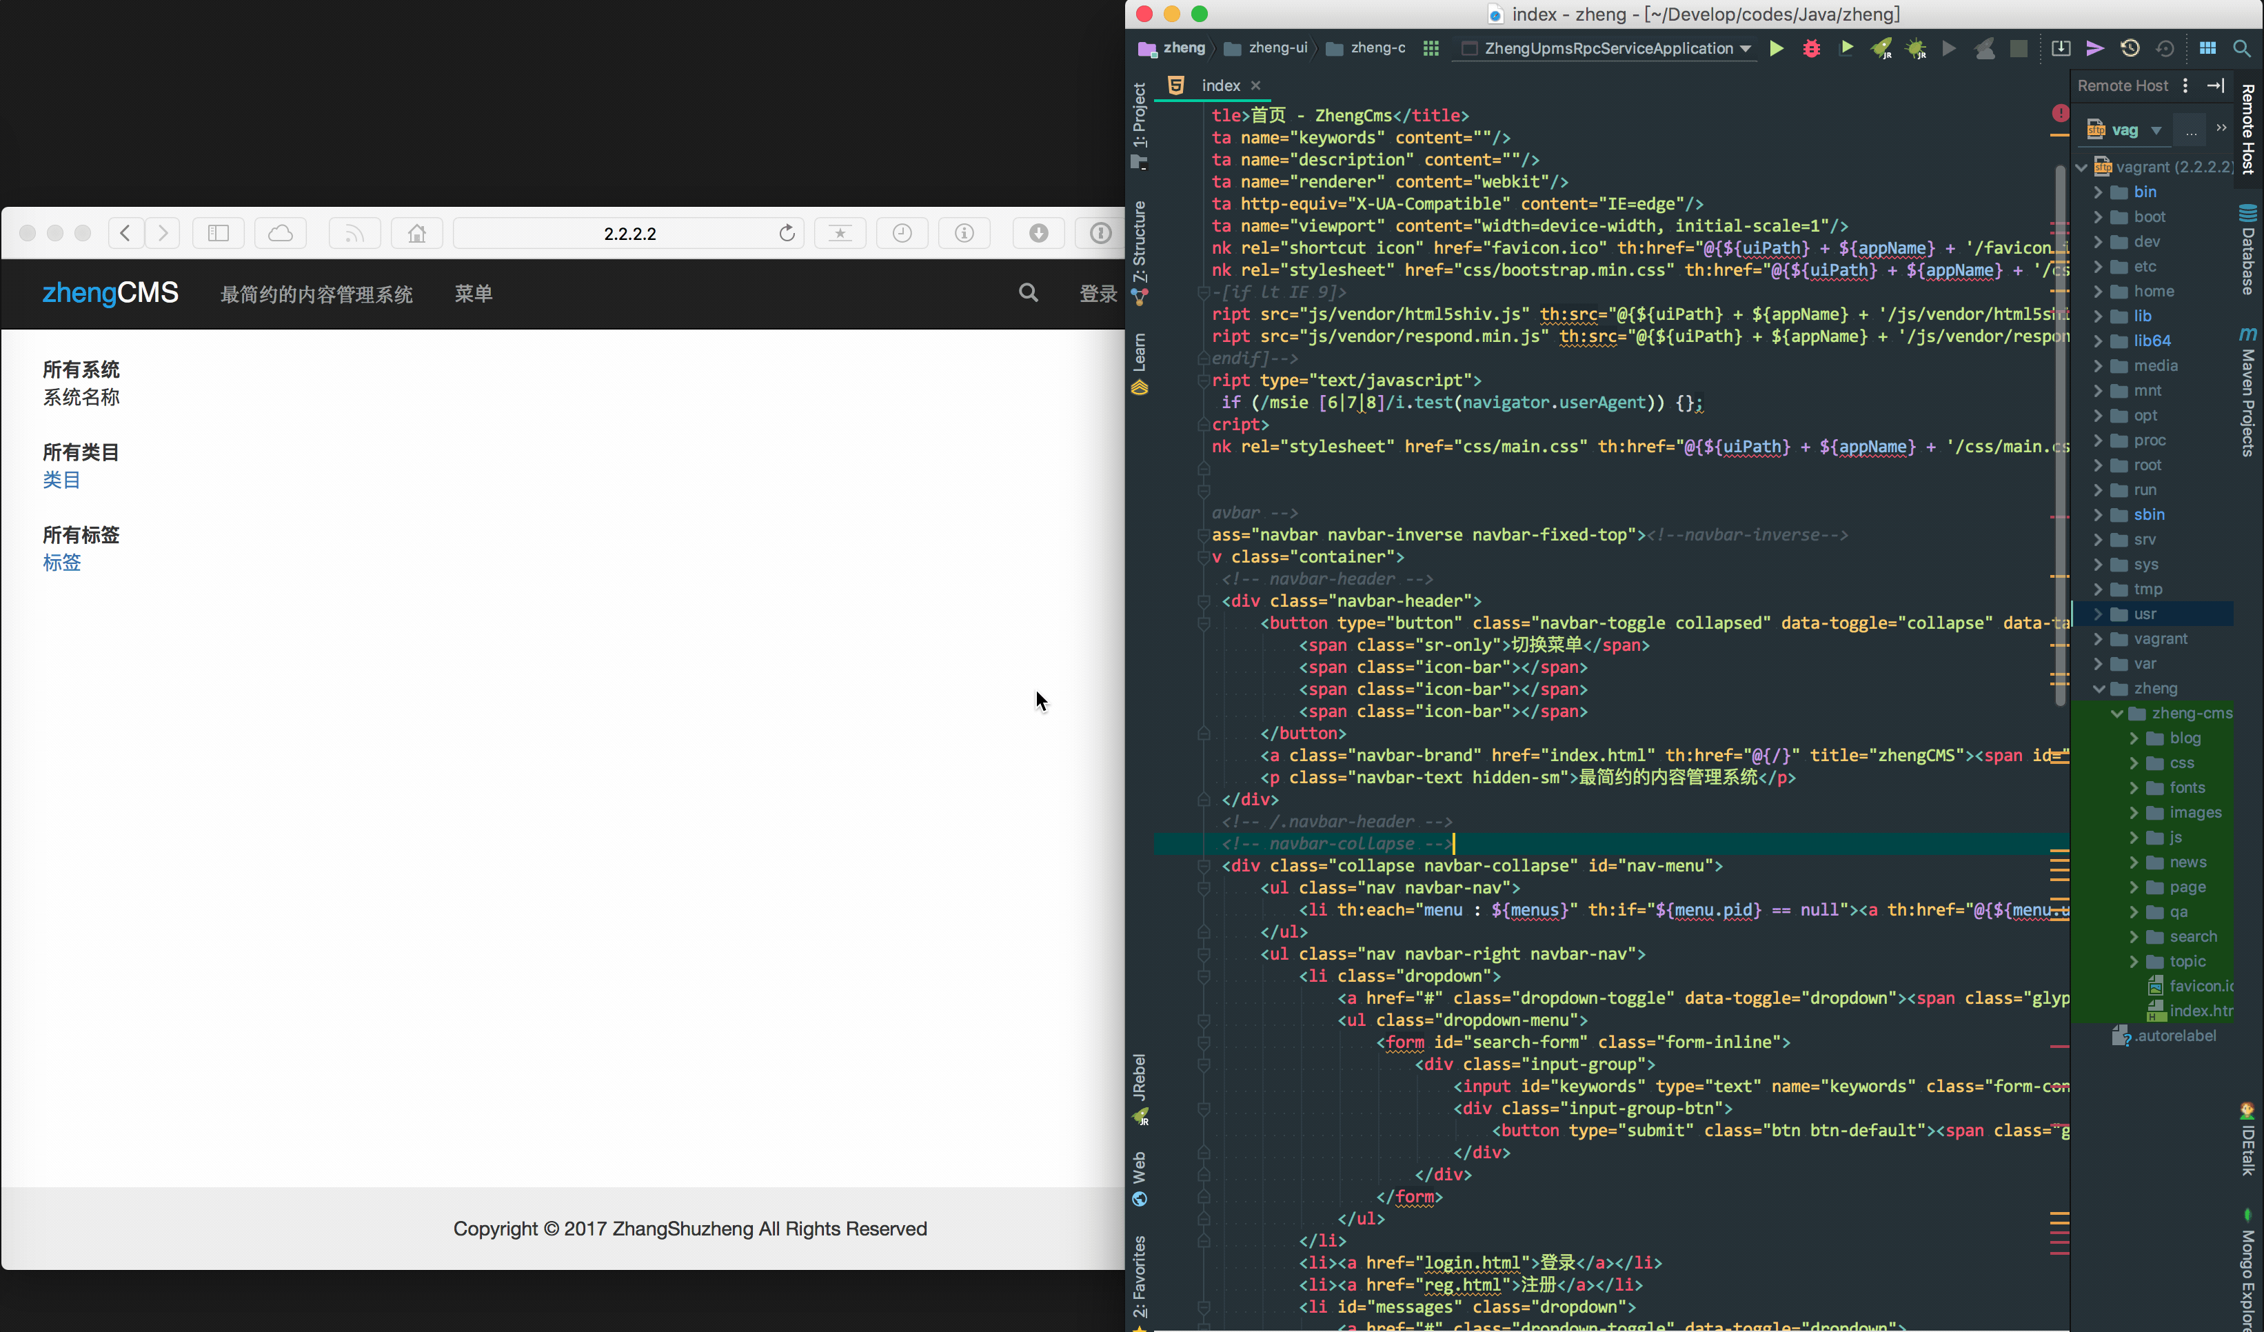This screenshot has height=1332, width=2264.
Task: Expand the usr folder in tree
Action: (2098, 614)
